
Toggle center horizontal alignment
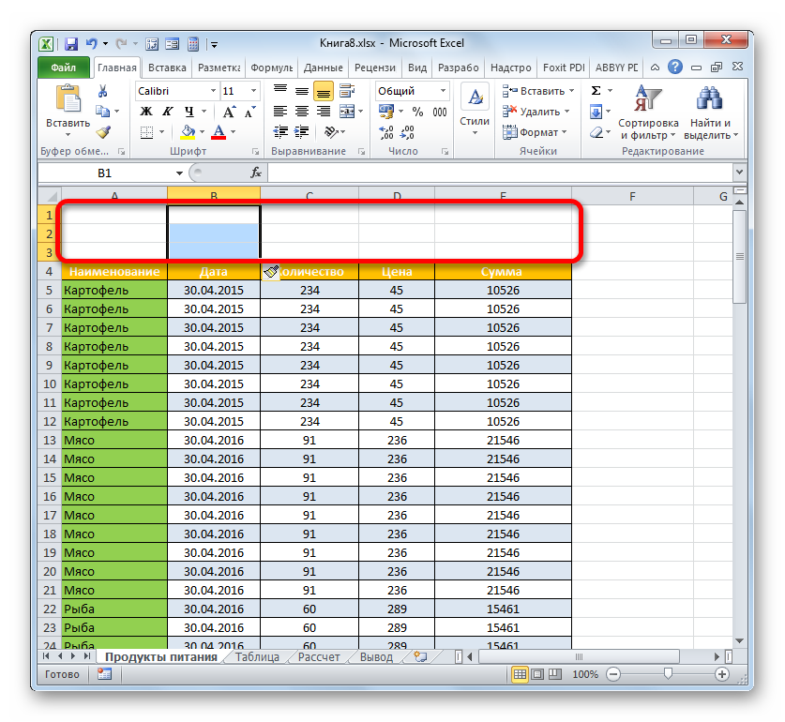point(302,112)
